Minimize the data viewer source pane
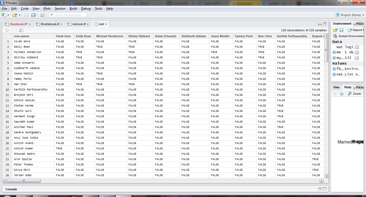This screenshot has width=366, height=197. (320, 24)
